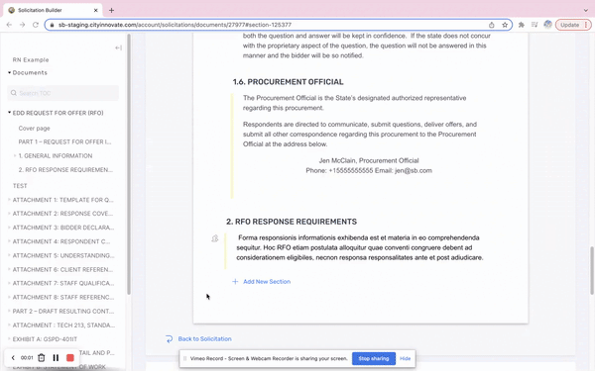This screenshot has height=371, width=595.
Task: Open PART 1 – REQUEST FOR OFFER item
Action: click(64, 141)
